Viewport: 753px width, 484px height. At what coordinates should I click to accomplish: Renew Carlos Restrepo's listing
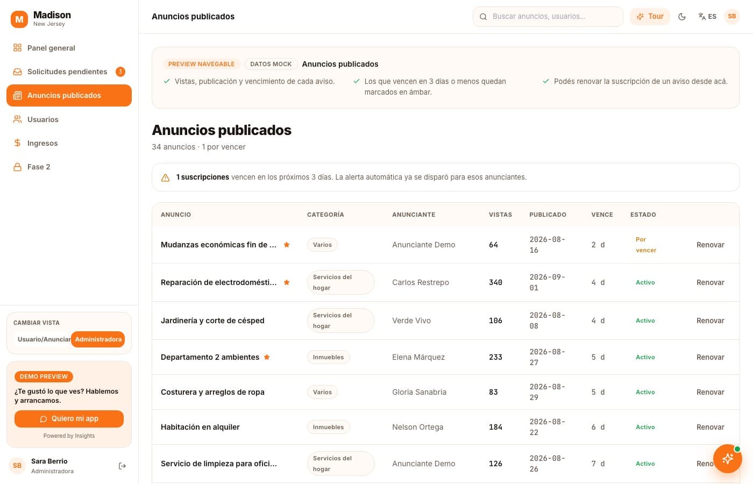click(710, 282)
